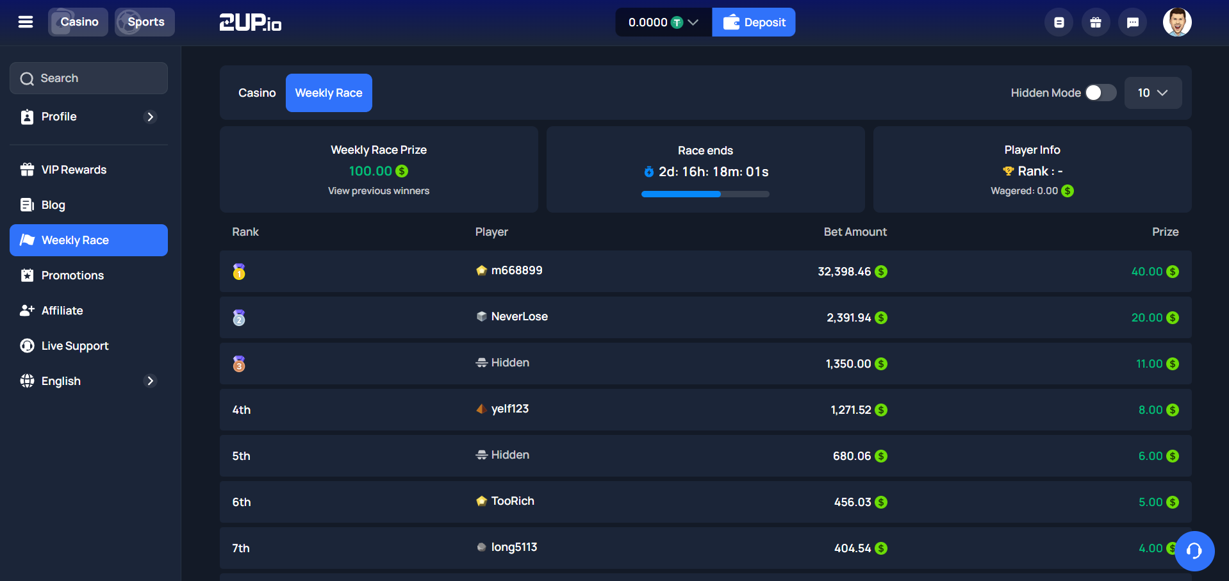The width and height of the screenshot is (1229, 581).
Task: Open the hamburger menu icon
Action: click(26, 22)
